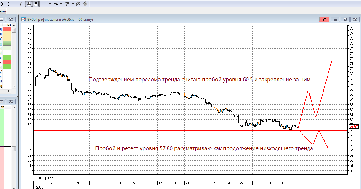Select the crosshair move tool
The width and height of the screenshot is (361, 189).
pos(1,4)
